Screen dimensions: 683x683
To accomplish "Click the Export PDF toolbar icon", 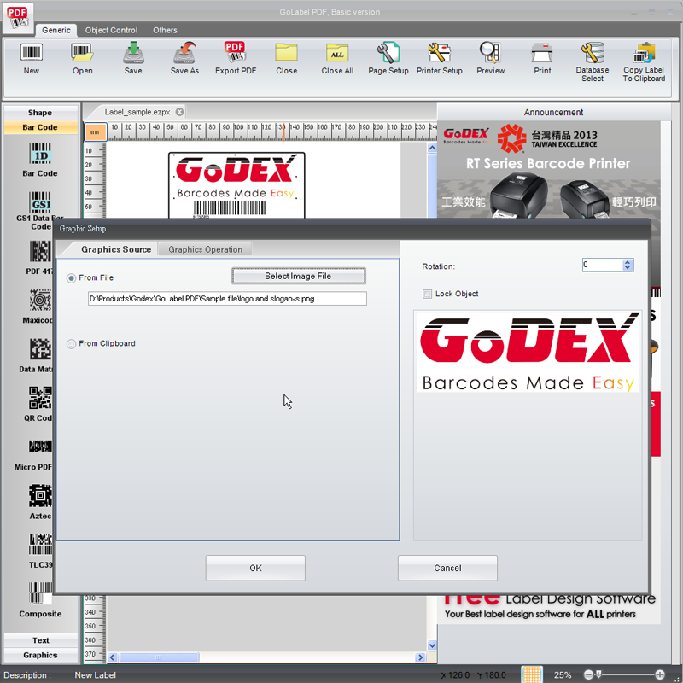I will coord(235,52).
